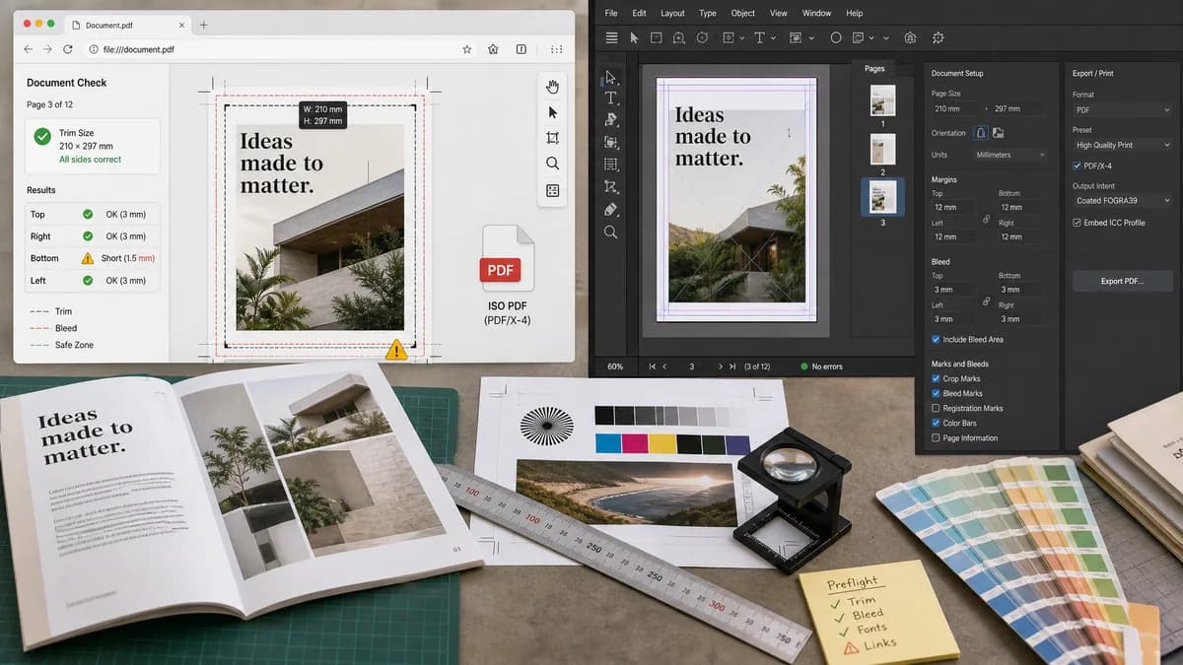Select the image frame tool in left tool panel

click(611, 142)
